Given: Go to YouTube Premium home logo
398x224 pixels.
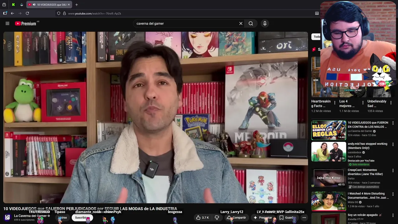Looking at the screenshot, I should 25,23.
